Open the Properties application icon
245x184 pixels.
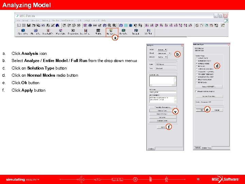pyautogui.click(x=73, y=32)
